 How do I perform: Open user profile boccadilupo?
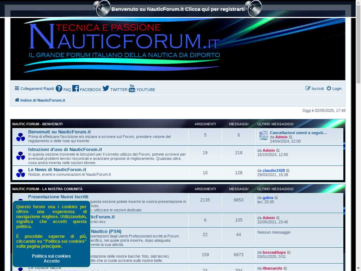pyautogui.click(x=274, y=252)
